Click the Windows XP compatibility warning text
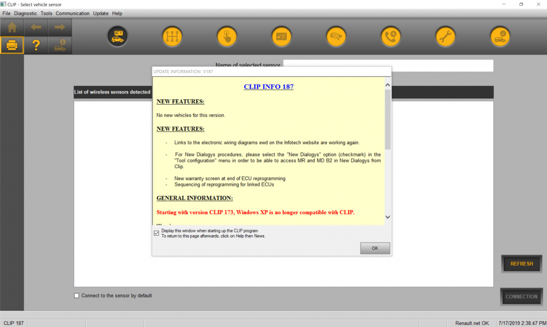 255,212
